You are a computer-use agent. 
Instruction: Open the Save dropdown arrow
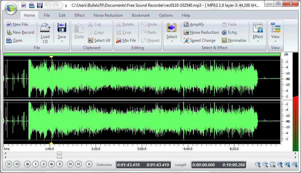(62, 41)
